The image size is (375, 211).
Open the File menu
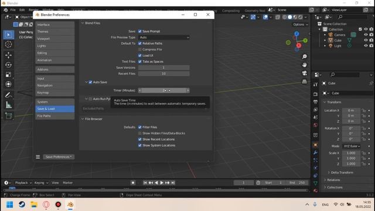pyautogui.click(x=13, y=10)
